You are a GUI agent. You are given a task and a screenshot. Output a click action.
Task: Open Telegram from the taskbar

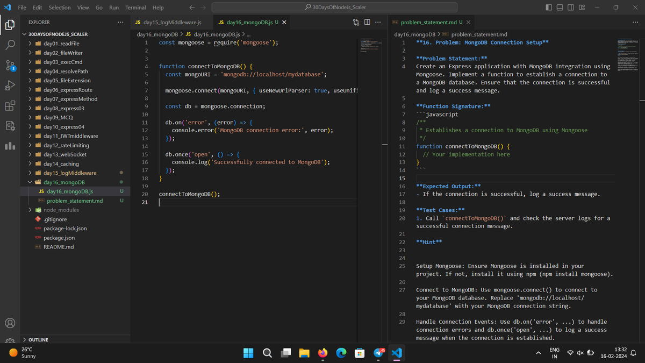coord(378,353)
